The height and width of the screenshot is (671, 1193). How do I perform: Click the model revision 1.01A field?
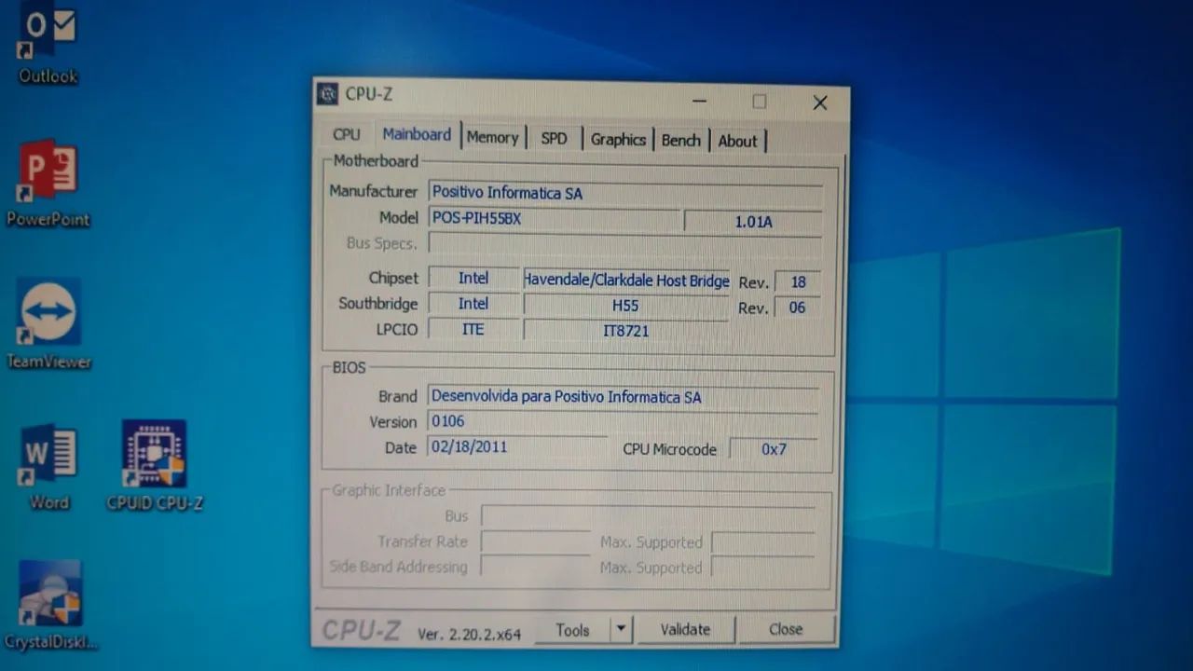[x=753, y=222]
